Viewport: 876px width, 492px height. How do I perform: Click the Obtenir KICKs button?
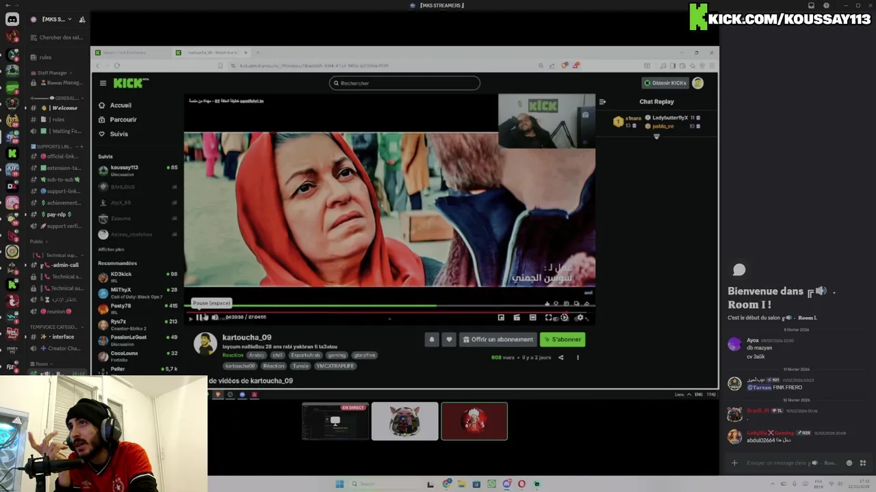click(665, 83)
